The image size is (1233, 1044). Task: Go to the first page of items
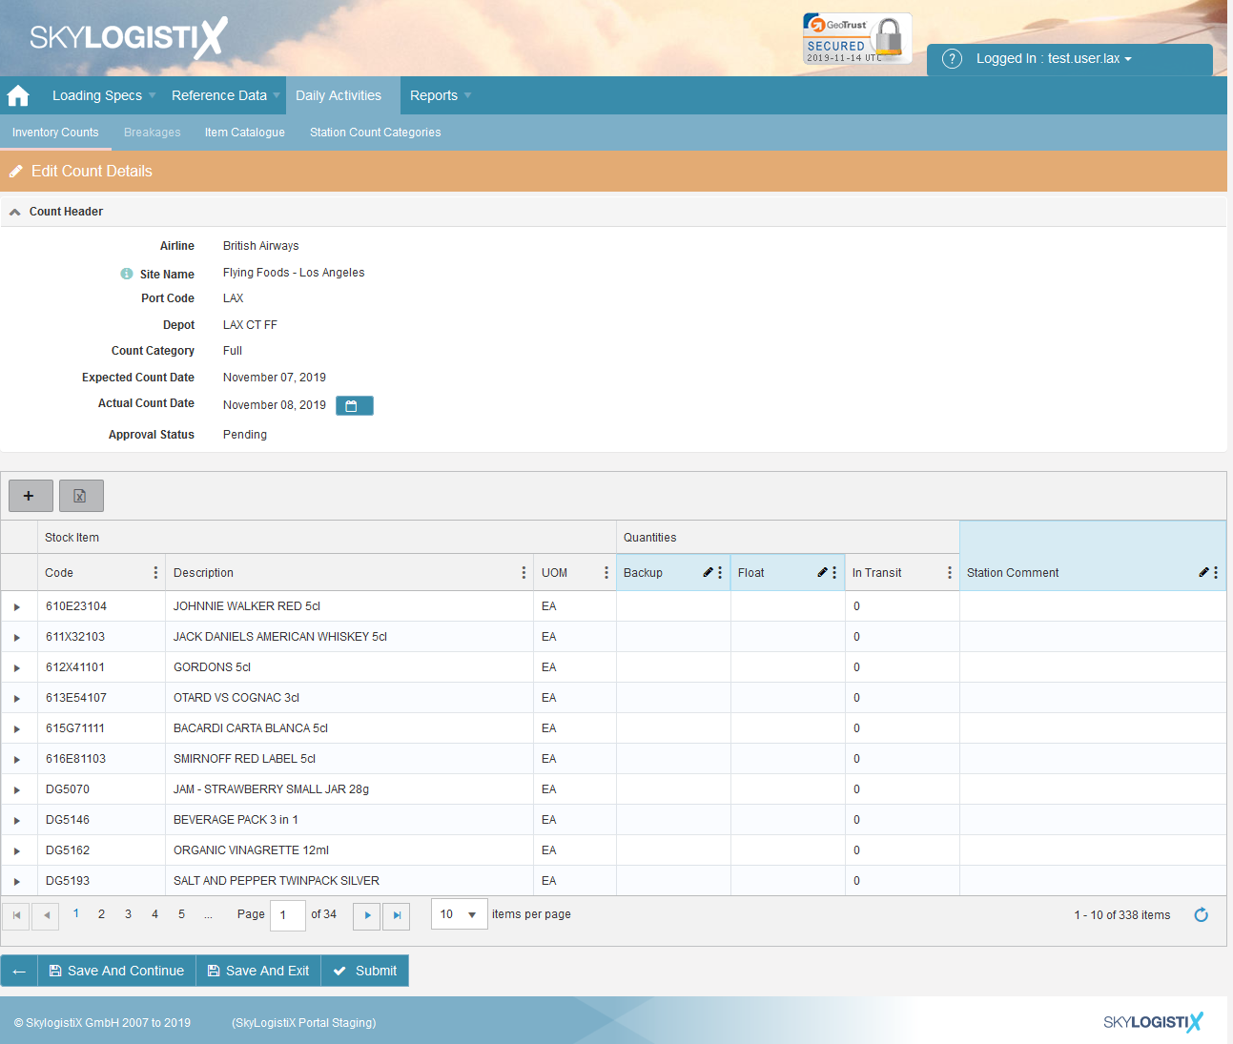click(16, 916)
